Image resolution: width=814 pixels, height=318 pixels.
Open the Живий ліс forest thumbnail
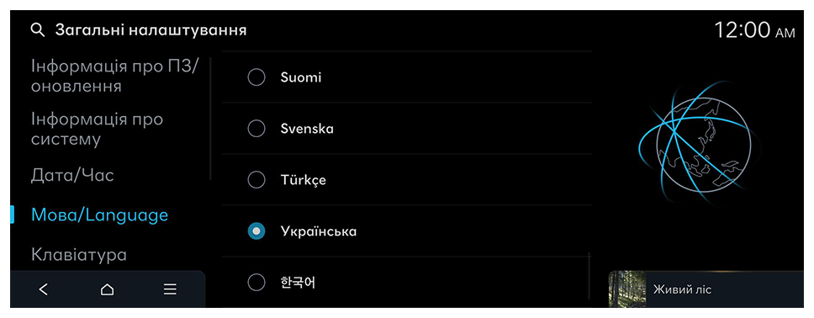(627, 289)
